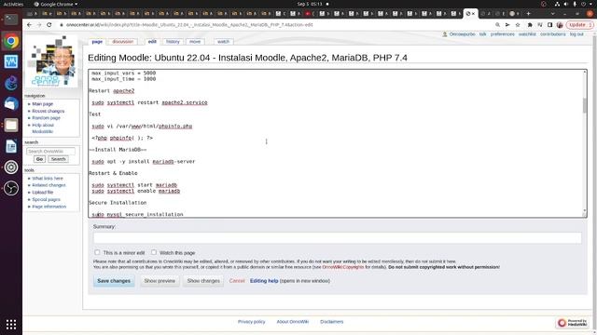The height and width of the screenshot is (335, 597).
Task: Open the tab search dropdown arrow
Action: (552, 13)
